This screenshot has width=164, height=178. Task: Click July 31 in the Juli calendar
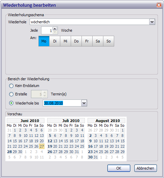click(77, 152)
